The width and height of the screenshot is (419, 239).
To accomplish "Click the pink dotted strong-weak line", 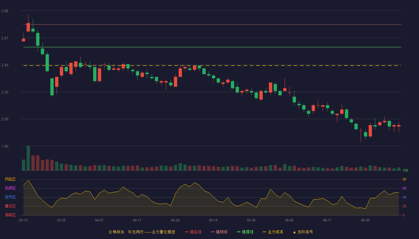I will tap(212, 24).
